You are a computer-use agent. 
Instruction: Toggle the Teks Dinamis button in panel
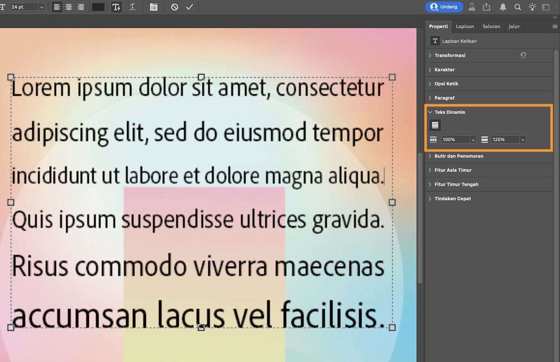pos(435,125)
